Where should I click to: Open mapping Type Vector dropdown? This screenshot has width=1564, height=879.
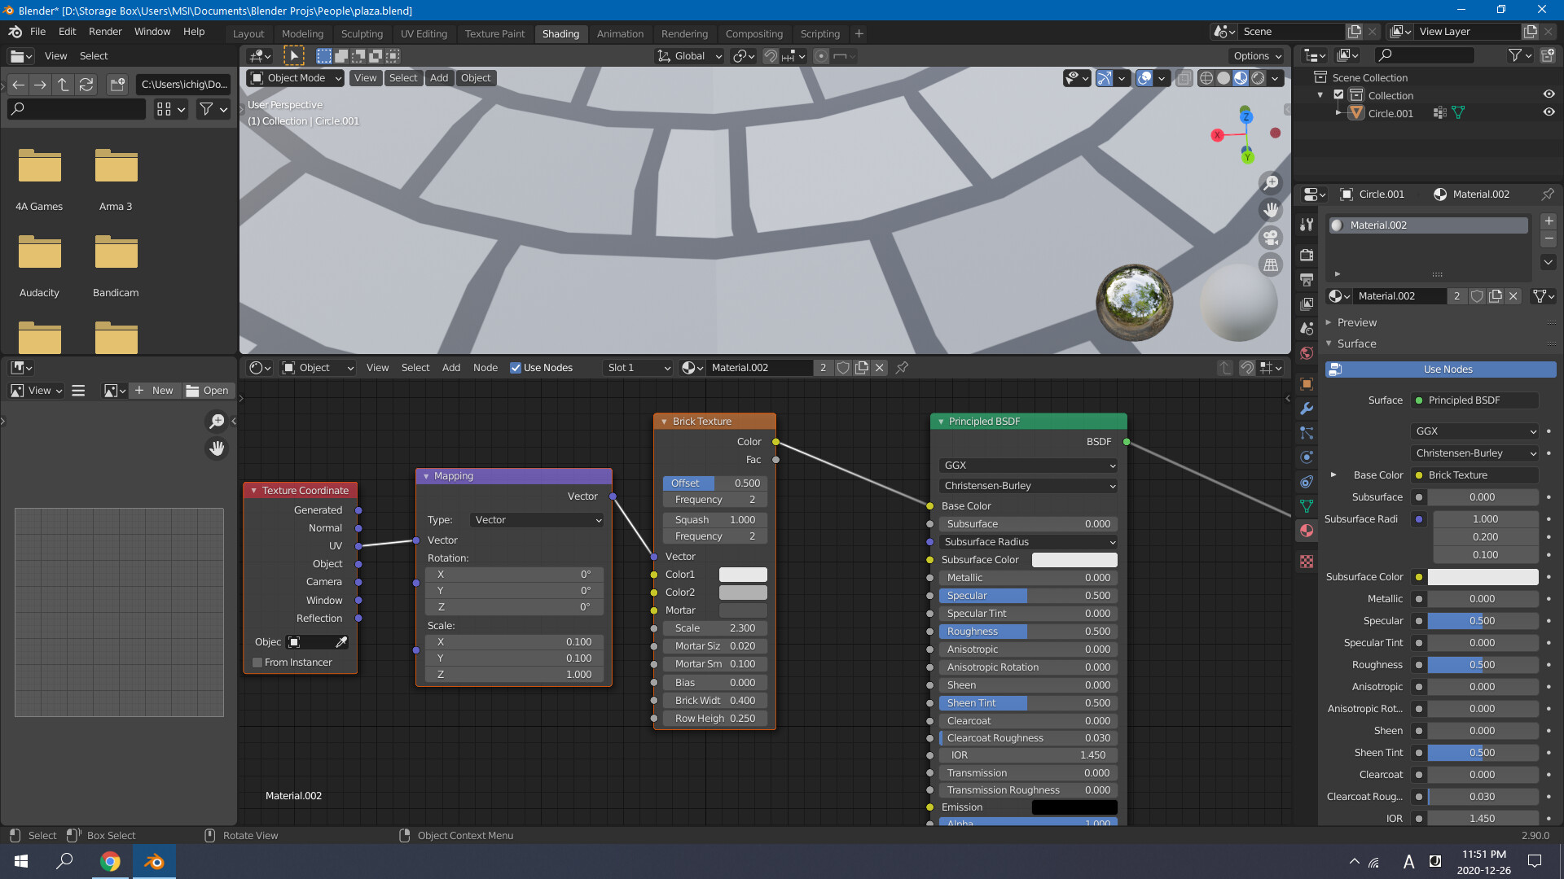538,520
